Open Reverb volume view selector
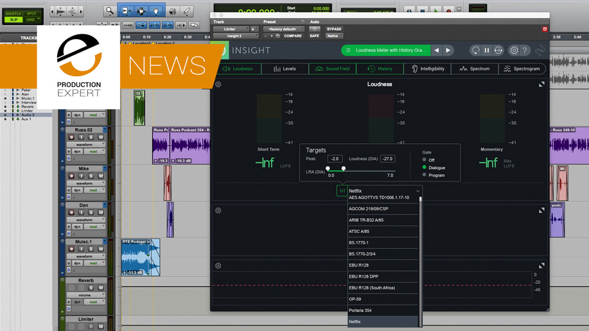Screen dimensions: 589x331 [x=86, y=295]
